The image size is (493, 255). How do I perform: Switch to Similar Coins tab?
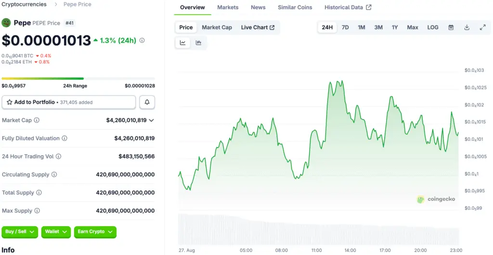coord(295,7)
